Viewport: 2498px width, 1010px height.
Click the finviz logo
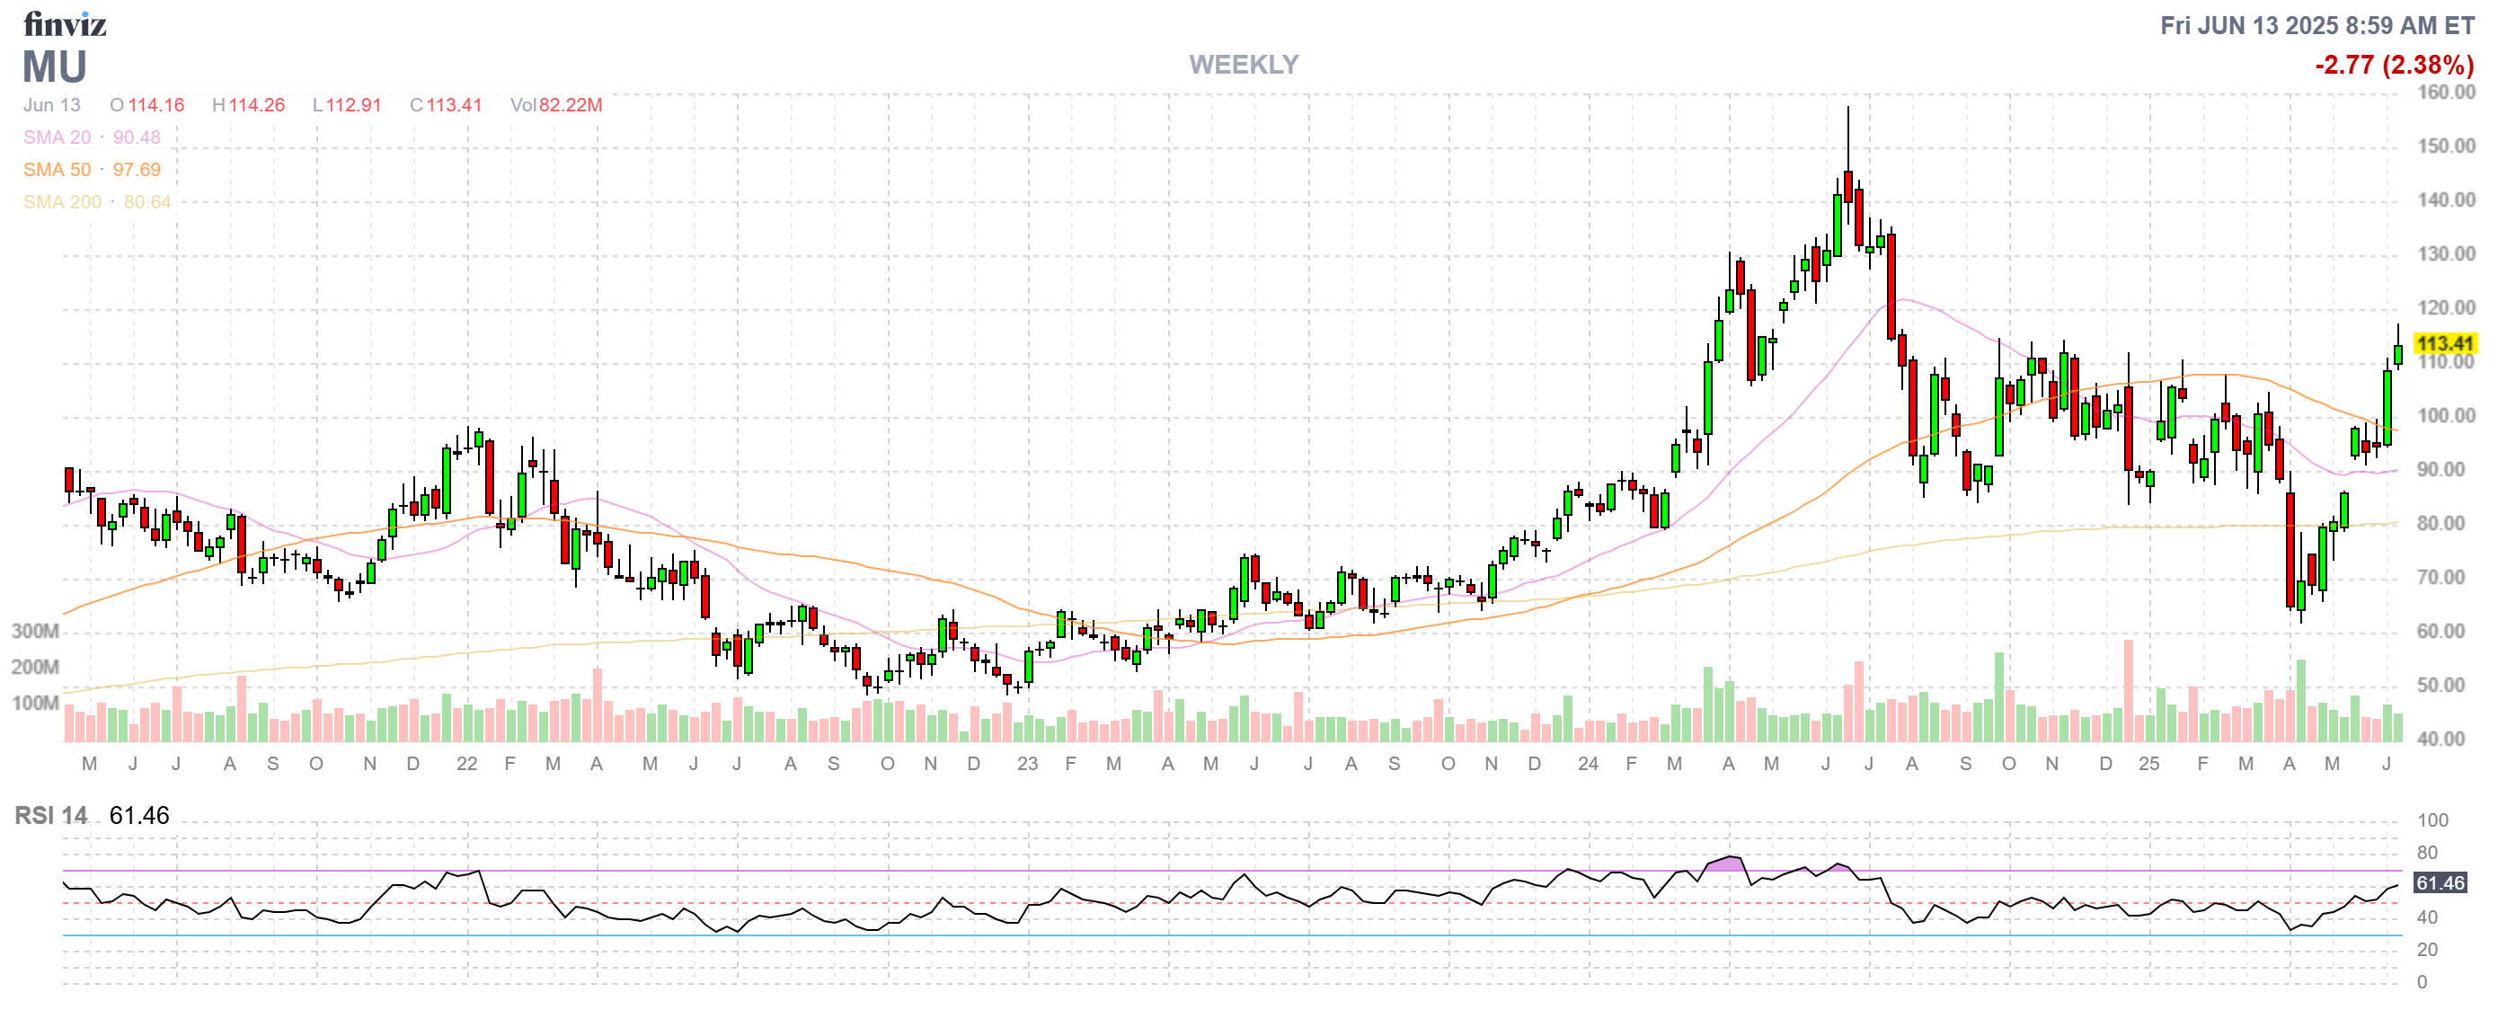click(x=64, y=24)
